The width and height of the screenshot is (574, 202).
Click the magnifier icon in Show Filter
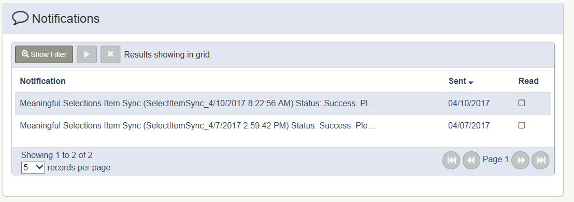pos(25,54)
